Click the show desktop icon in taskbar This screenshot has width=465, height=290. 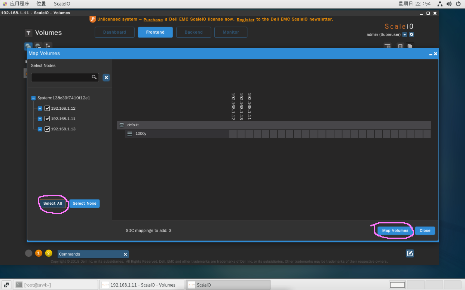(x=7, y=285)
